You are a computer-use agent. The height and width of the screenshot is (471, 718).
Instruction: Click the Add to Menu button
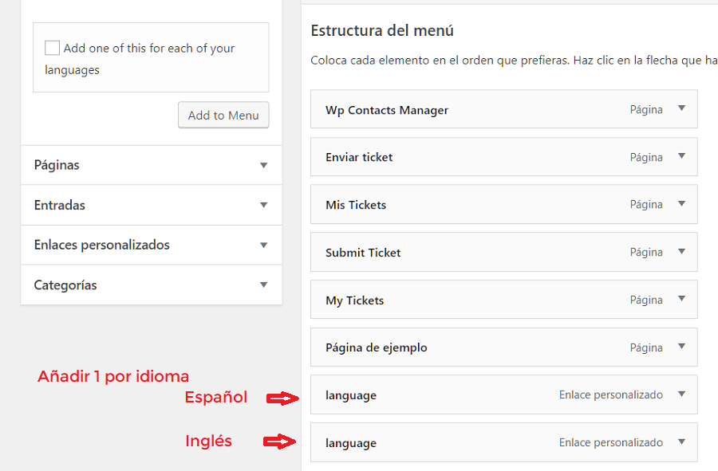(x=223, y=115)
